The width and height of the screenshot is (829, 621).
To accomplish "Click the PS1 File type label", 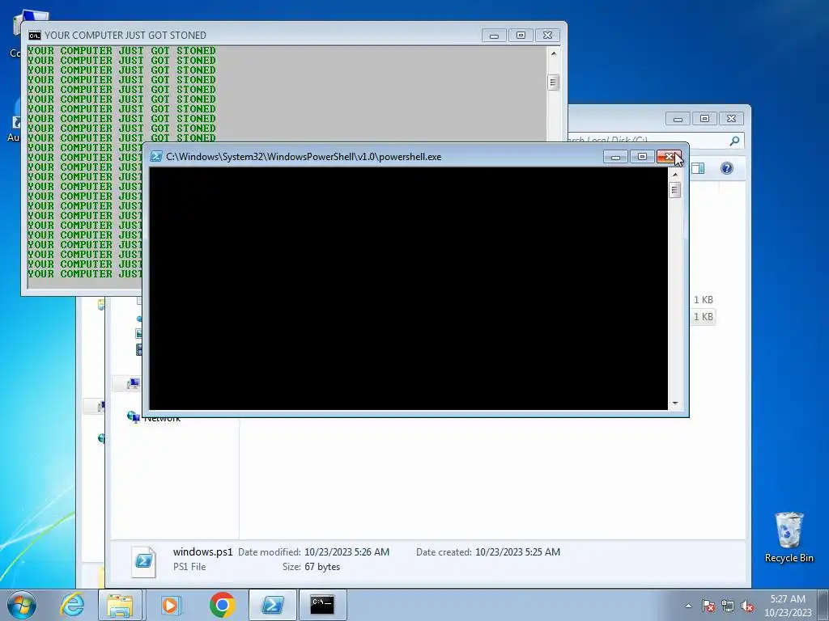I will point(189,567).
